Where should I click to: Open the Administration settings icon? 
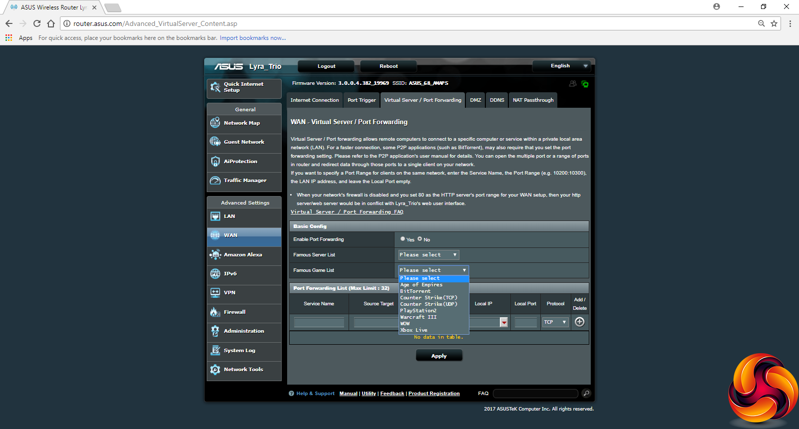pos(215,331)
